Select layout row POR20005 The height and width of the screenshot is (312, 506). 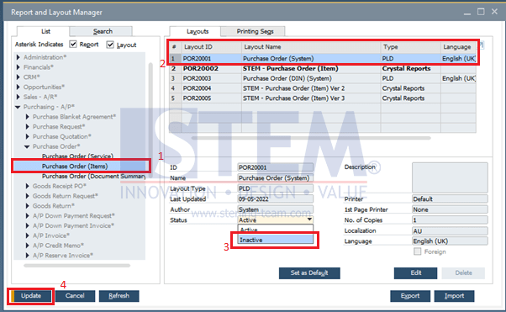[323, 98]
